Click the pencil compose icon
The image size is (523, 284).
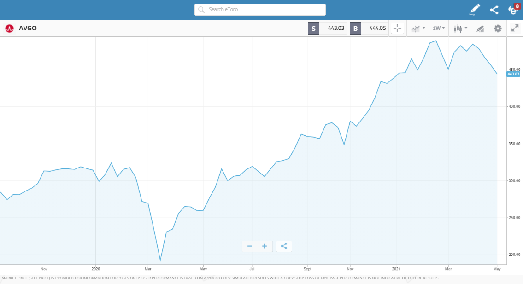[x=475, y=9]
